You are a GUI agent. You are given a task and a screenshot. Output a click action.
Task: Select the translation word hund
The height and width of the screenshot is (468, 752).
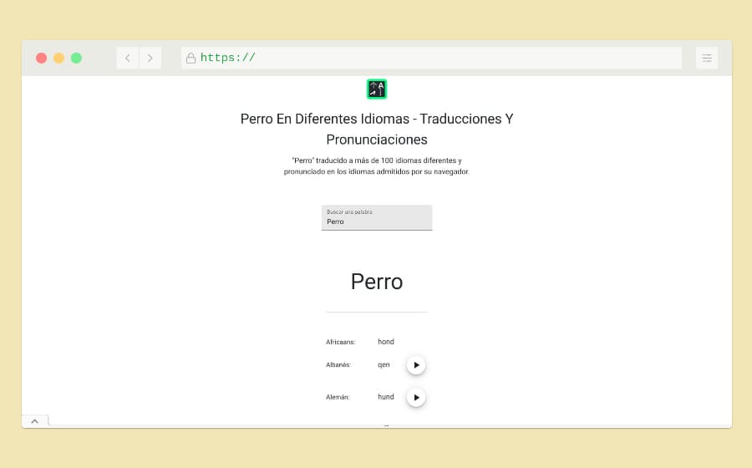tap(386, 397)
